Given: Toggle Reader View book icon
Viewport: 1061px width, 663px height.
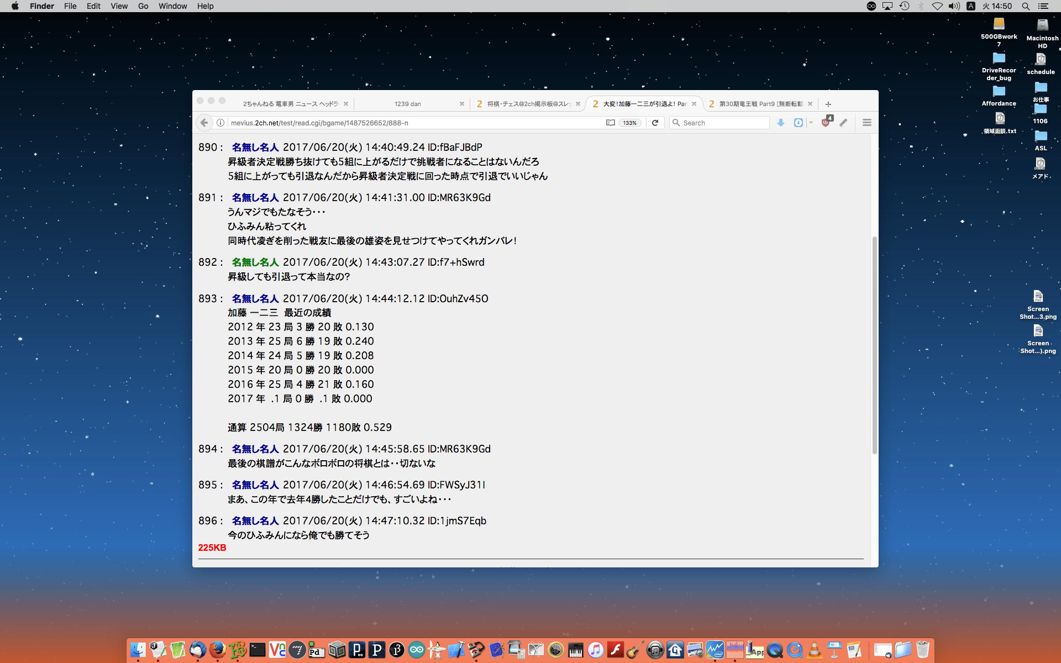Looking at the screenshot, I should tap(610, 123).
